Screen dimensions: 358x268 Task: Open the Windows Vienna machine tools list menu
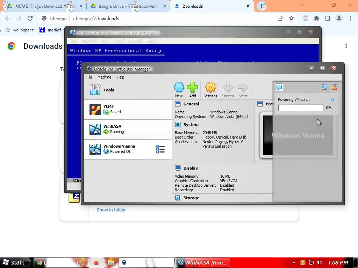coord(160,149)
